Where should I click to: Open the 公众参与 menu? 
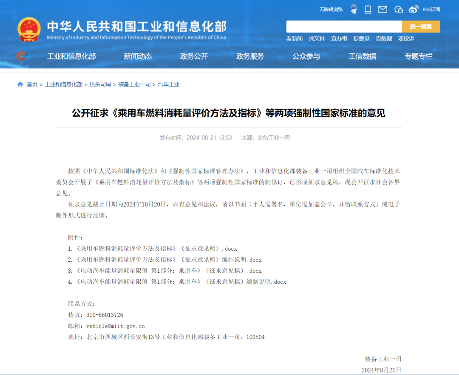[307, 56]
